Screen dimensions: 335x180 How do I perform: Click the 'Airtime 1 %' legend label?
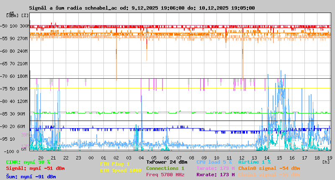255,162
